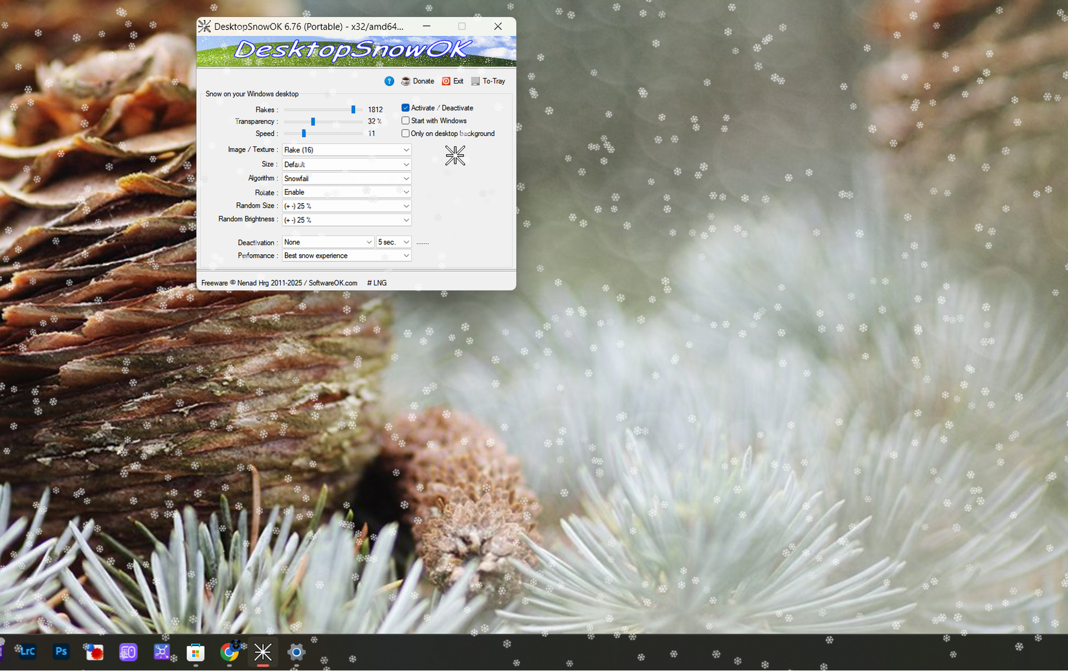Open the Deactivation dropdown showing None

328,242
